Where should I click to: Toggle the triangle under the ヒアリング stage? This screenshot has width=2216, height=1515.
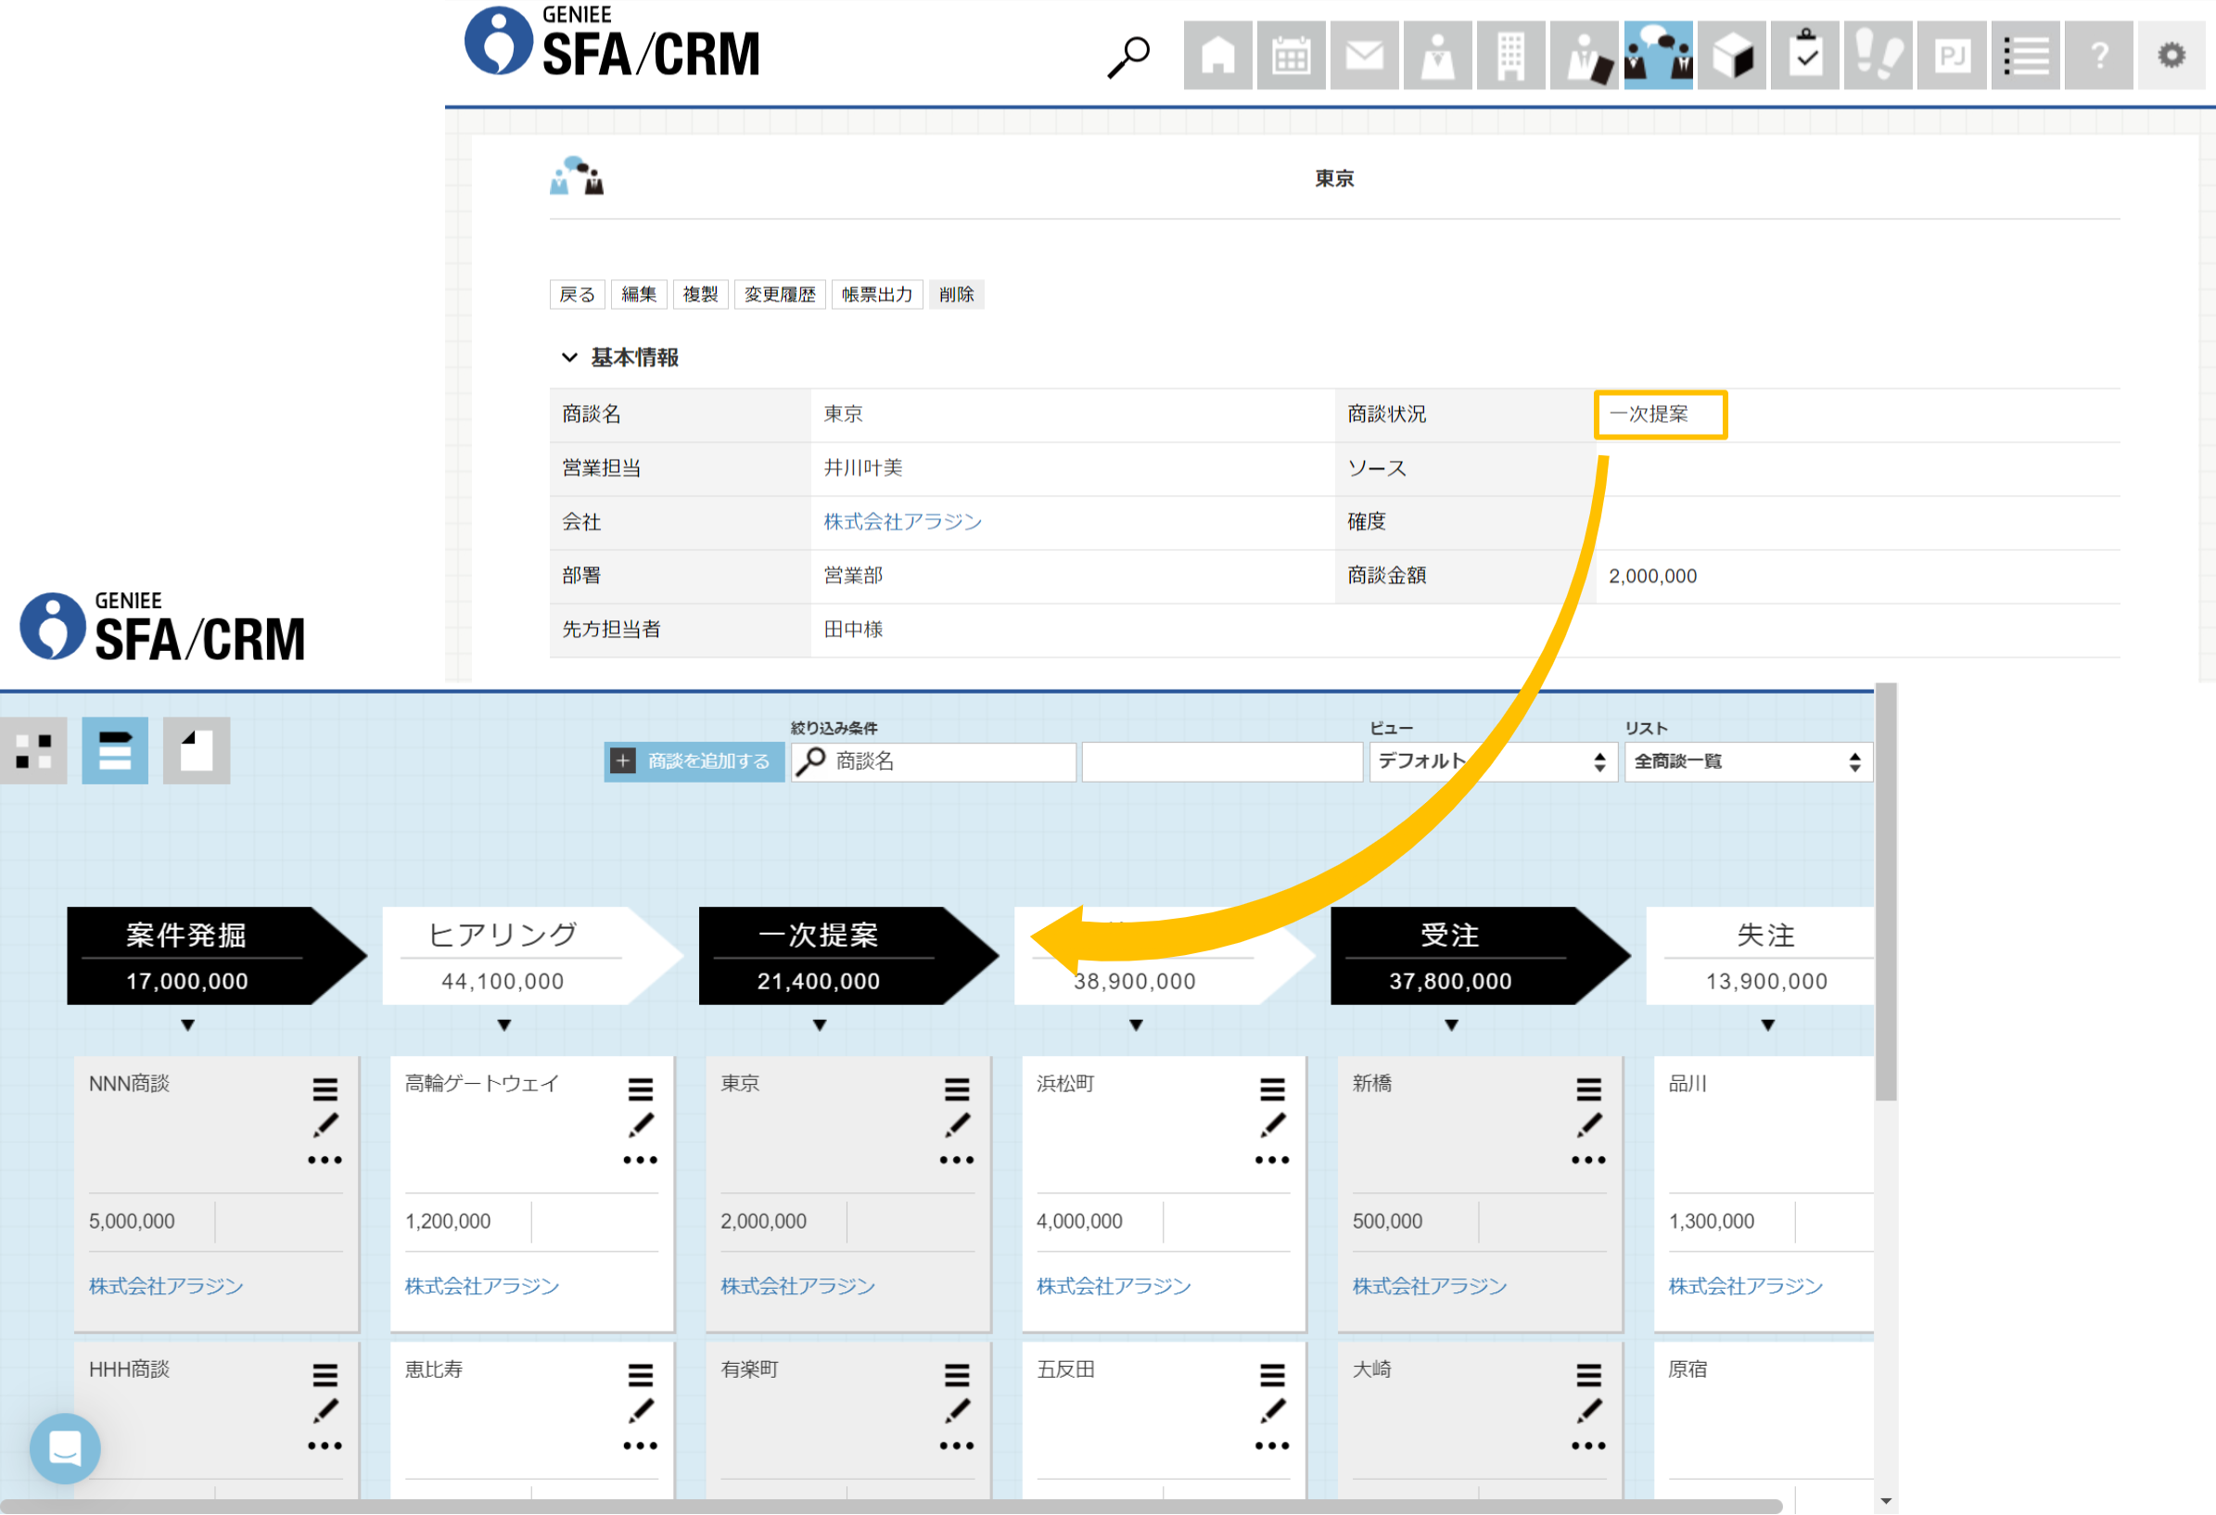[x=504, y=1025]
